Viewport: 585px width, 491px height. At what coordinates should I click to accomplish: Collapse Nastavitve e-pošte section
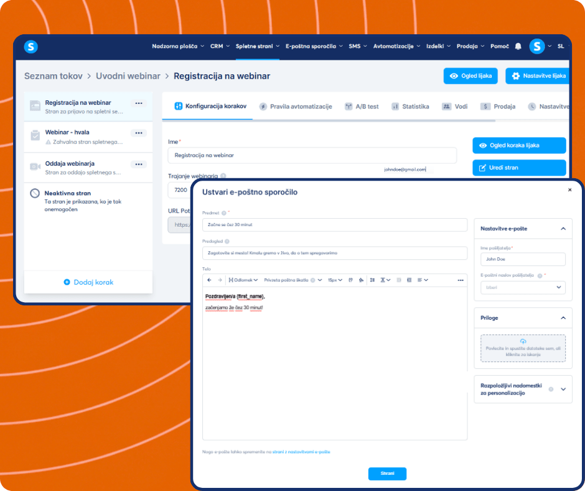pyautogui.click(x=563, y=229)
